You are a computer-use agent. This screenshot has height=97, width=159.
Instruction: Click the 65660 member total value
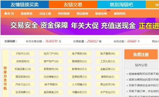point(132,41)
